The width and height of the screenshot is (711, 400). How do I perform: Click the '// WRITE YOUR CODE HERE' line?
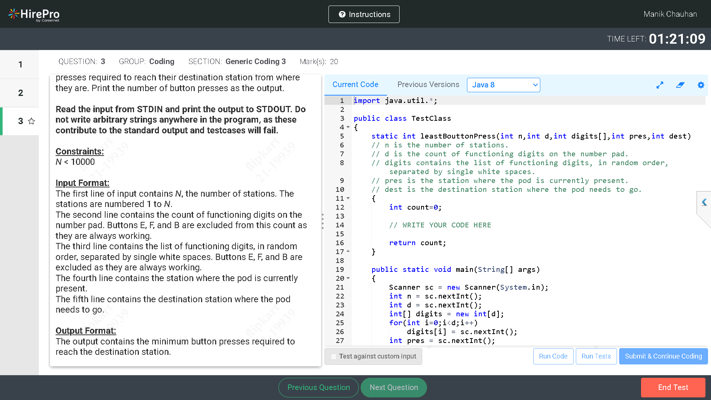(440, 225)
